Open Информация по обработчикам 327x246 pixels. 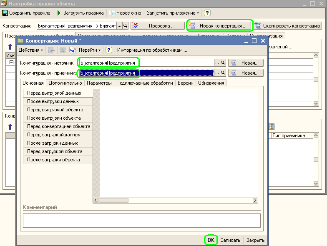pos(152,50)
